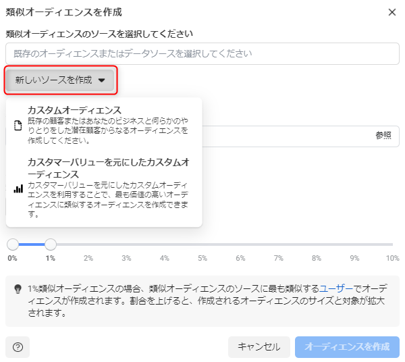Close the 類似オーディエンスを作成 dialog
This screenshot has height=362, width=405.
[x=392, y=12]
